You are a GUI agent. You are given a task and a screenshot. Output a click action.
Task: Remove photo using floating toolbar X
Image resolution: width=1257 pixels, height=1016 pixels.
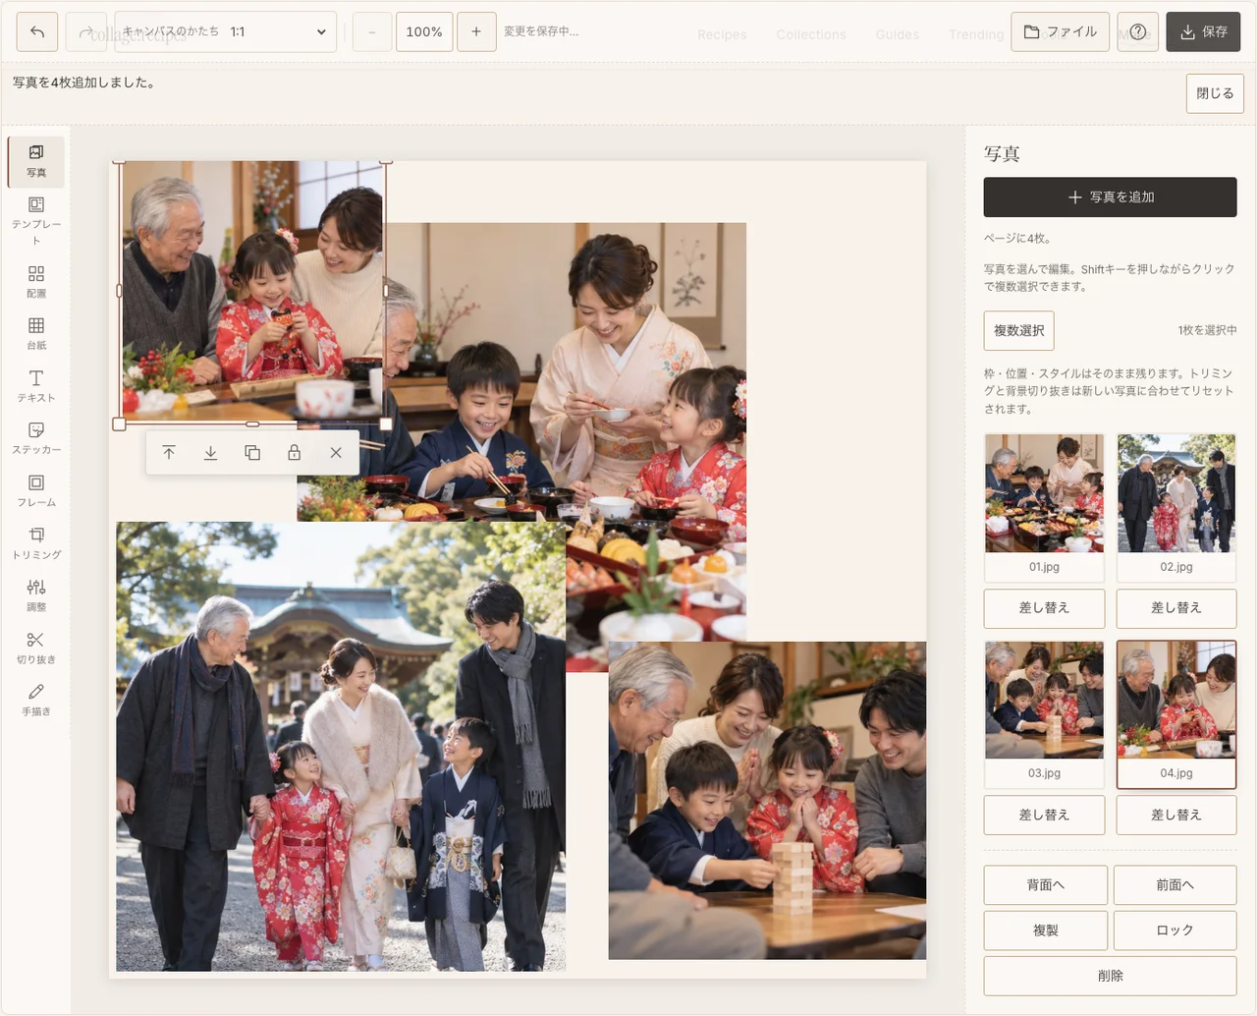[x=336, y=453]
